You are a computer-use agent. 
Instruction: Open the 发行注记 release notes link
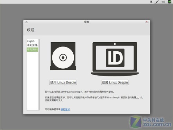(65, 109)
